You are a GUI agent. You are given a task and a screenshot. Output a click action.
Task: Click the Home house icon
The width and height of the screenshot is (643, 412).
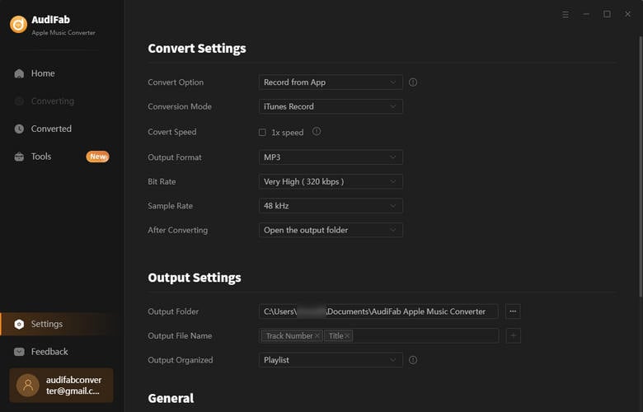point(19,73)
